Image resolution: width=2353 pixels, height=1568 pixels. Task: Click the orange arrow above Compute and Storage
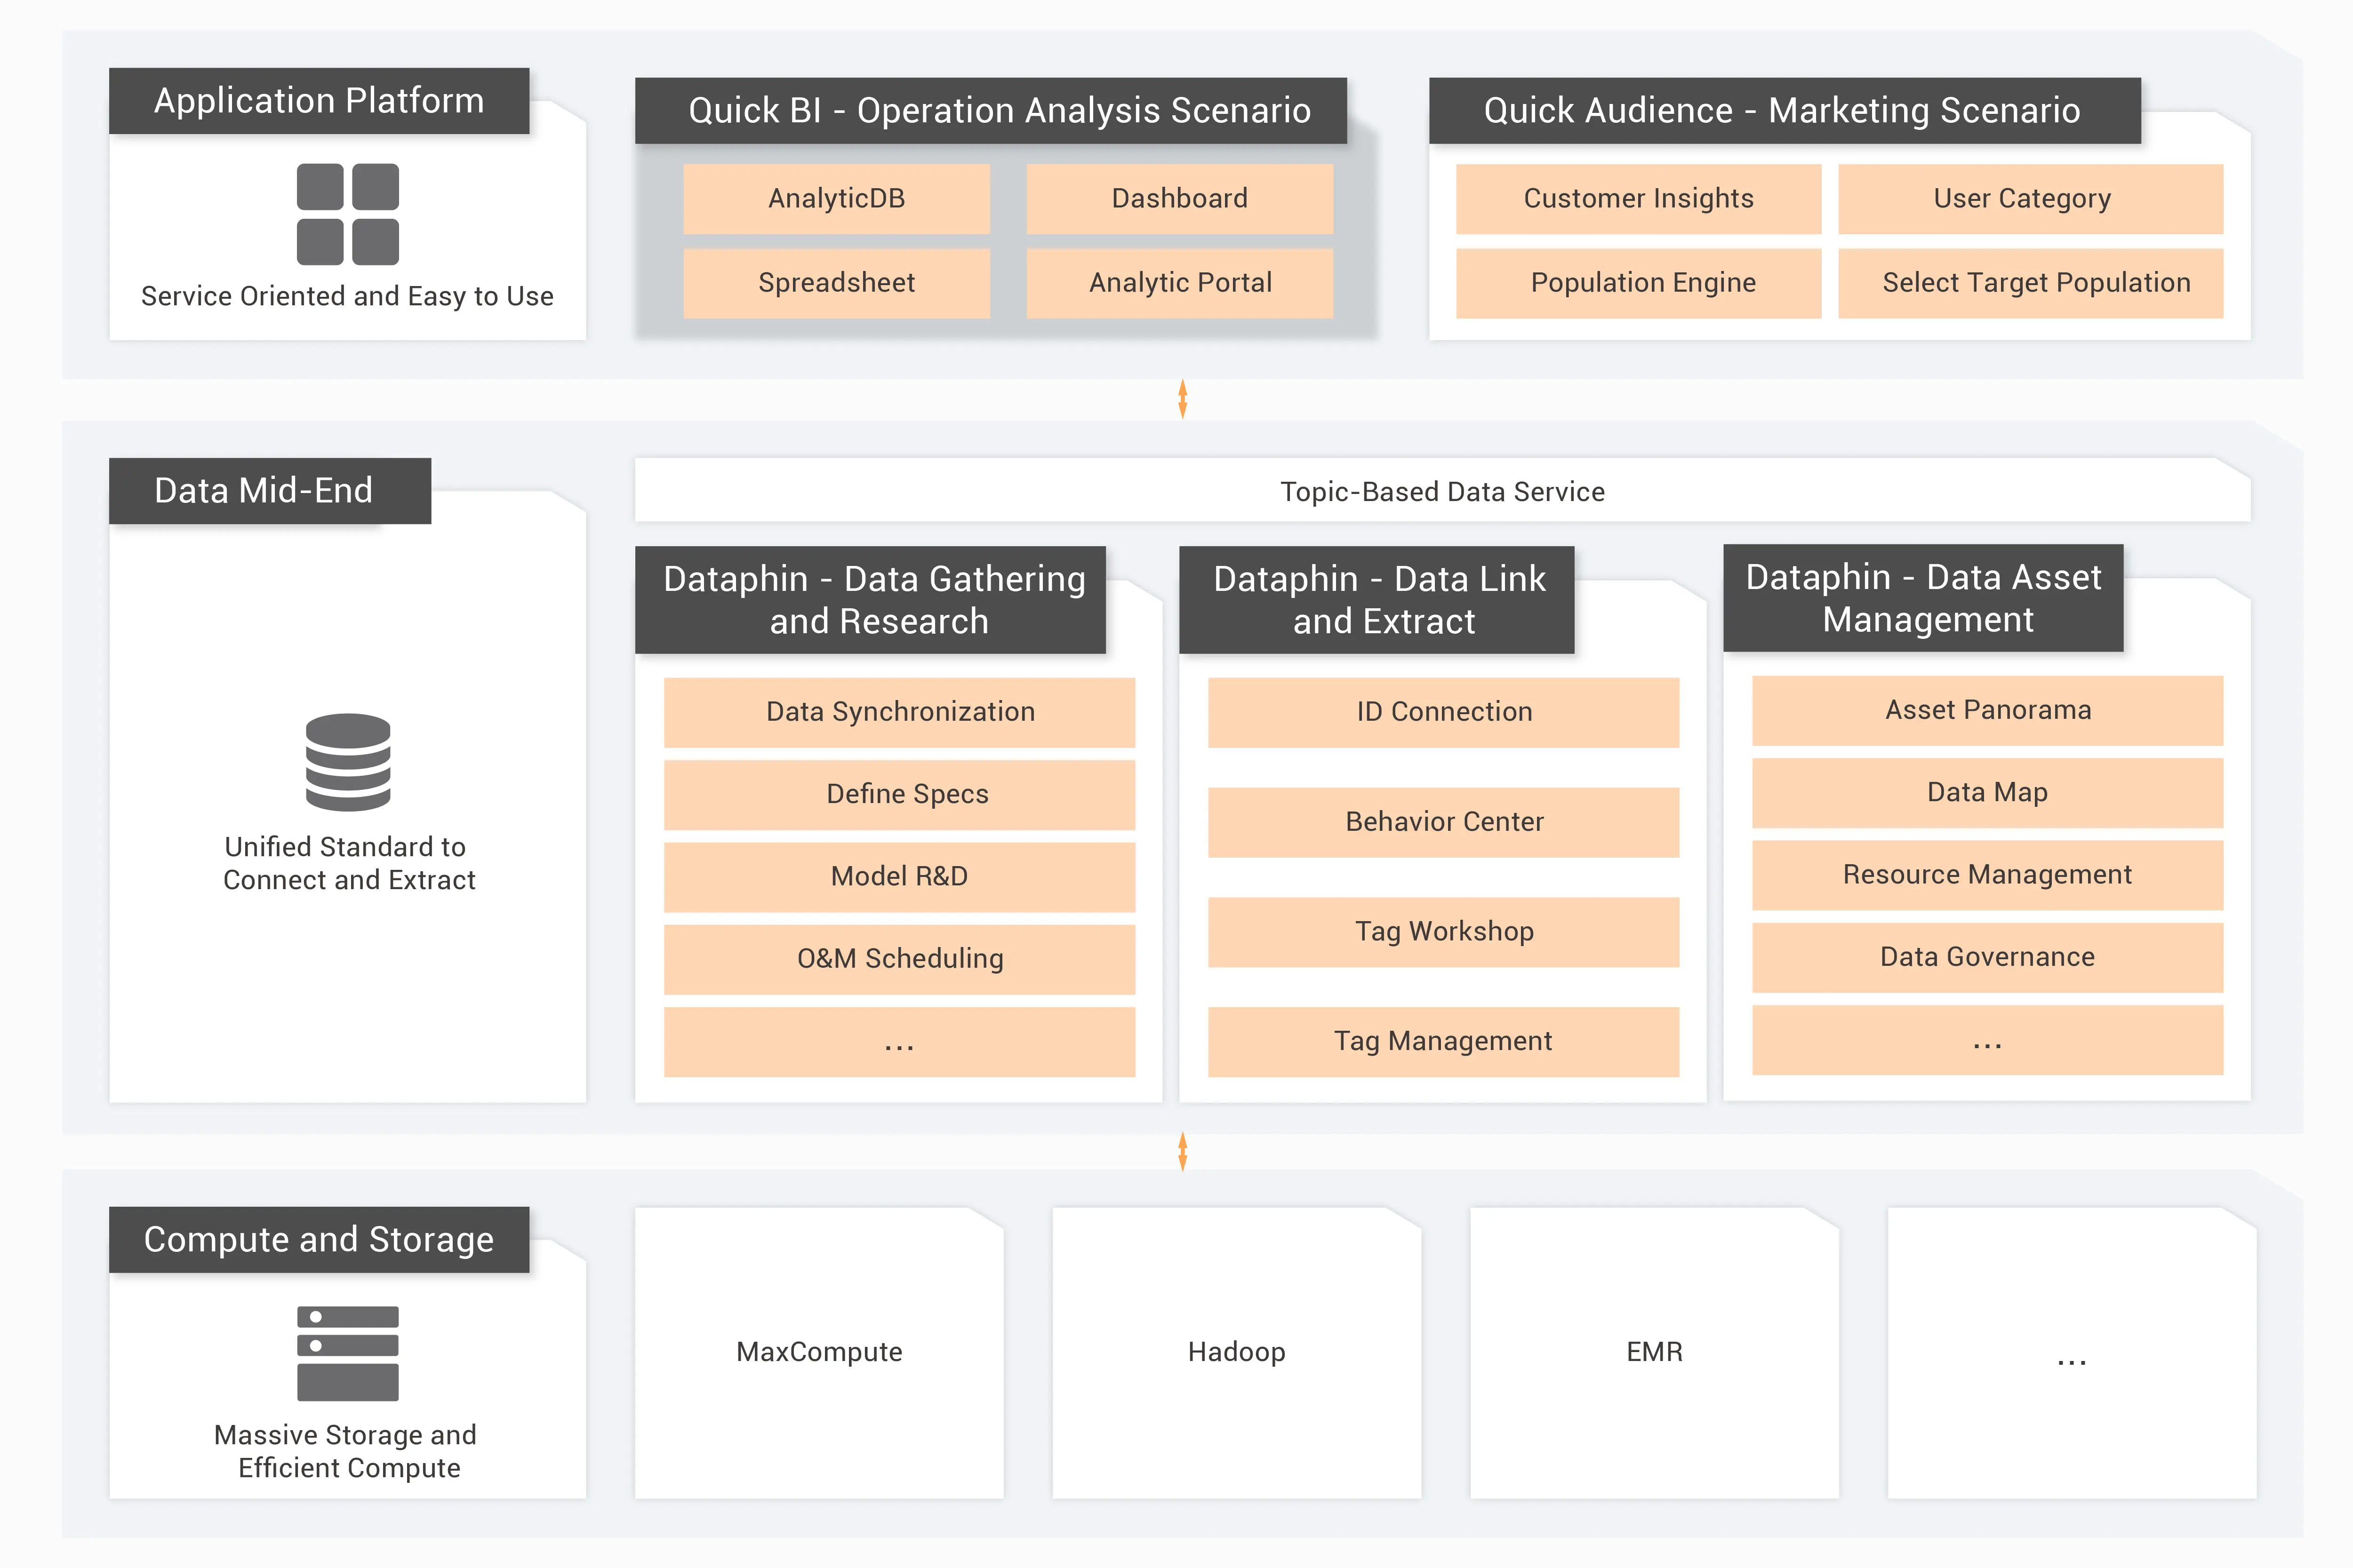tap(1183, 1151)
